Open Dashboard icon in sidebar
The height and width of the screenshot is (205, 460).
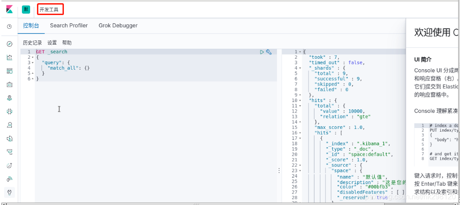coord(10,71)
